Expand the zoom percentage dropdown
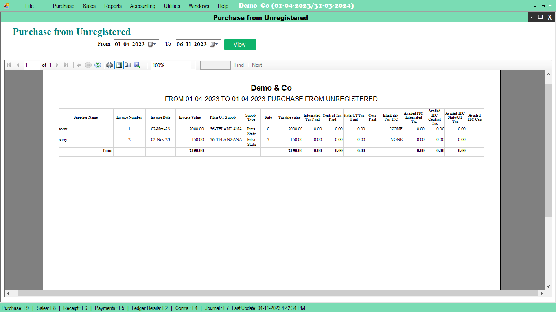Image resolution: width=556 pixels, height=312 pixels. click(192, 65)
